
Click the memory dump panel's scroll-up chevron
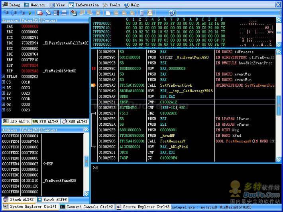click(279, 20)
